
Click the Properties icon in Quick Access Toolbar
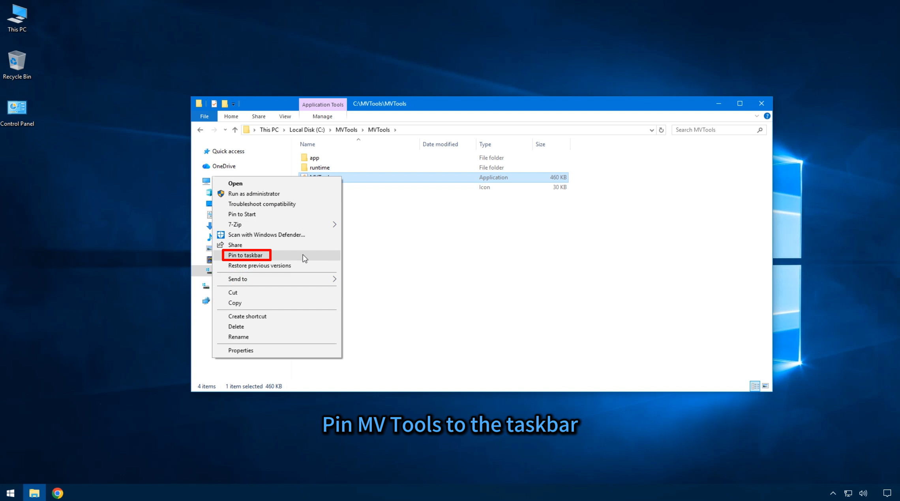214,104
